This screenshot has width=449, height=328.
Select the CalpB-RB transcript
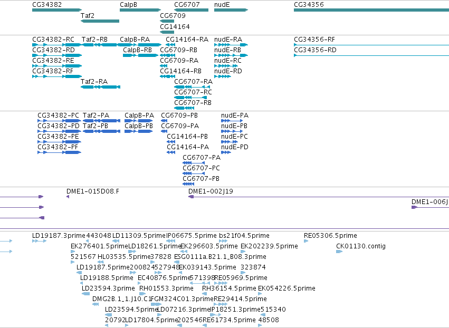[138, 50]
